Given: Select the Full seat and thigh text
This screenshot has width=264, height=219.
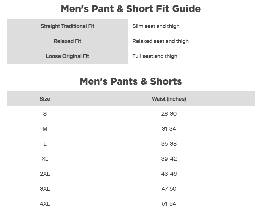Looking at the screenshot, I should 155,56.
